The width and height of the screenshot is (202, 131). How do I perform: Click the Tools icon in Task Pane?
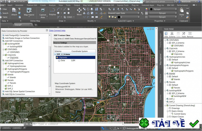tap(184, 35)
